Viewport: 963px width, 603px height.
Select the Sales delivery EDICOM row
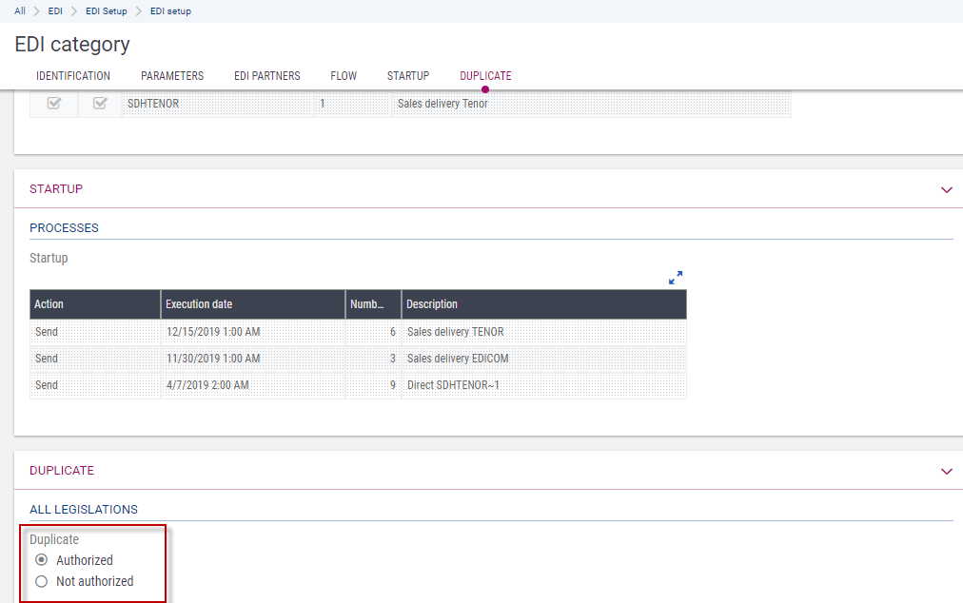457,359
